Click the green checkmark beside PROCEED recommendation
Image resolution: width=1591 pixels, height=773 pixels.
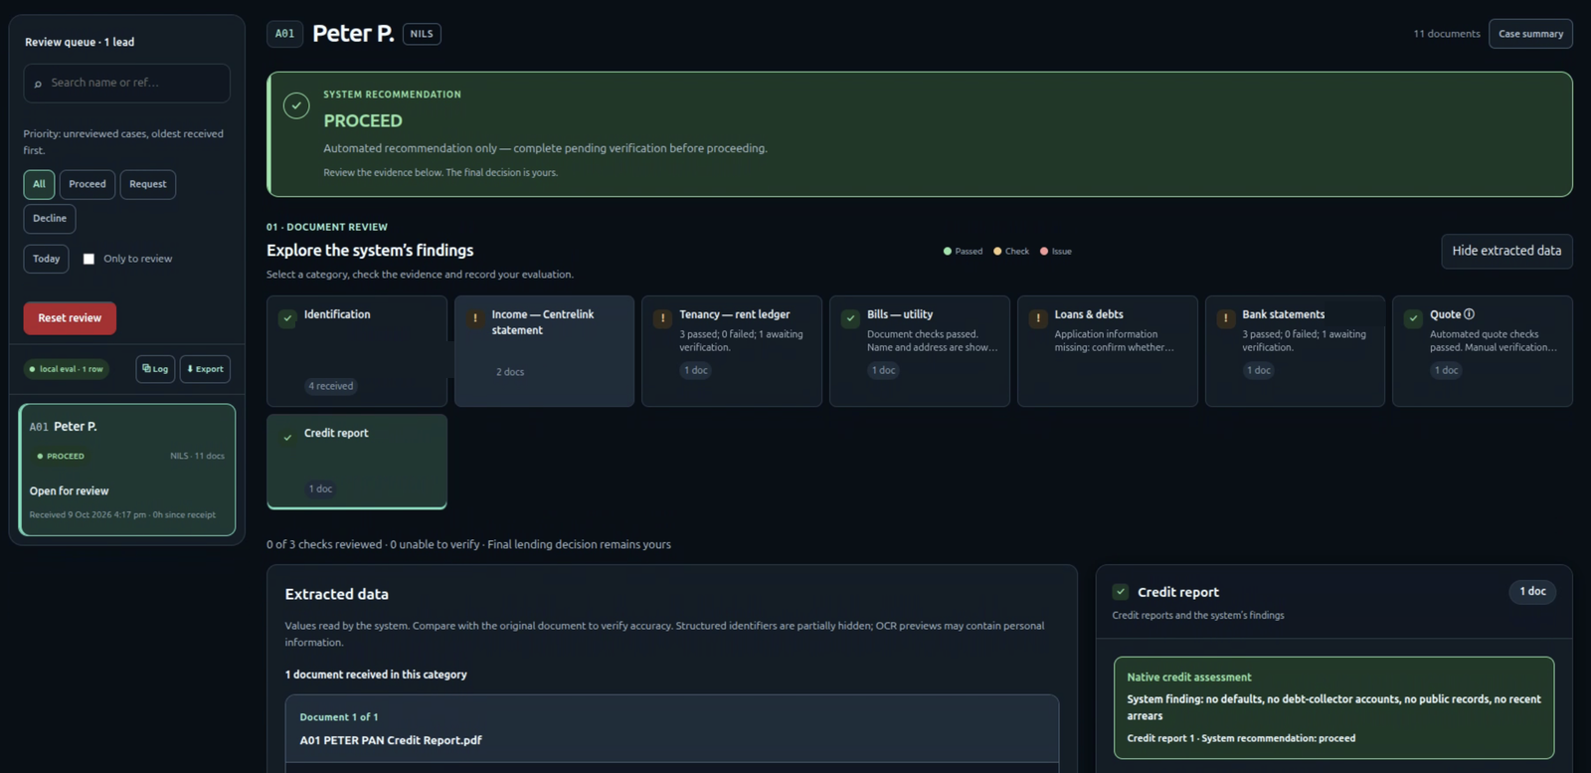tap(296, 105)
